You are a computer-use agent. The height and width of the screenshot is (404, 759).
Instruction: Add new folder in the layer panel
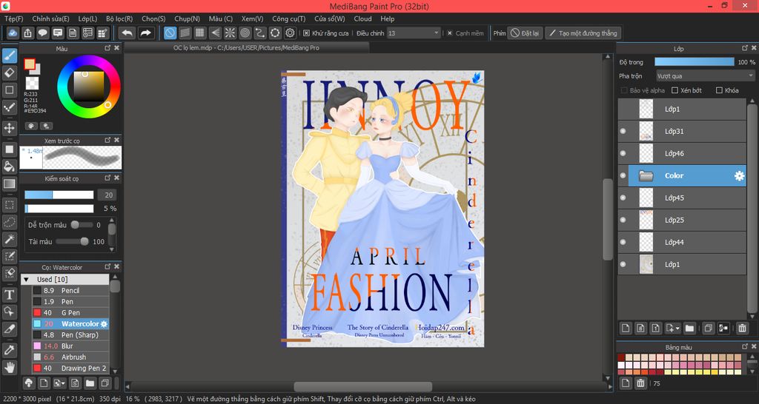tap(689, 328)
